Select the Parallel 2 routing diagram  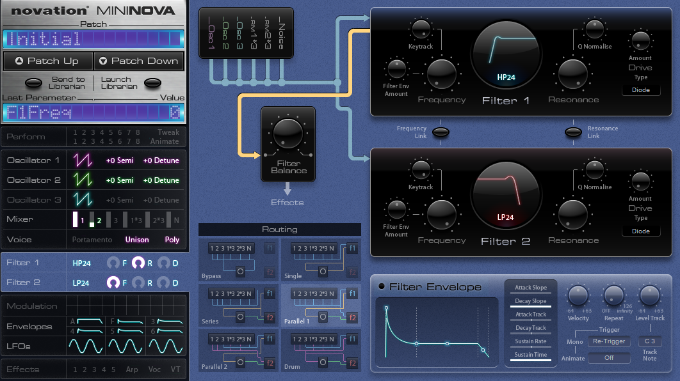tap(238, 351)
